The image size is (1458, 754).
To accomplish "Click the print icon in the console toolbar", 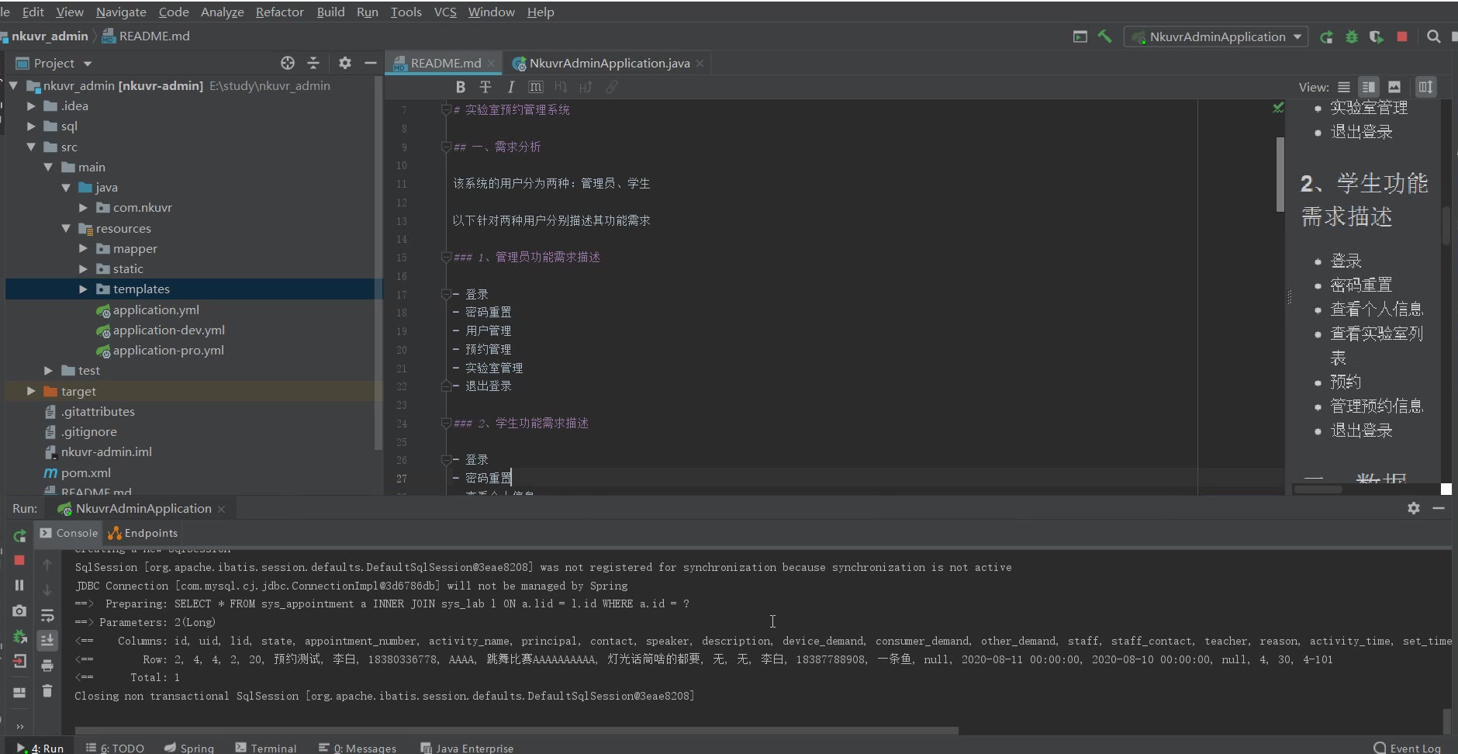I will tap(47, 666).
